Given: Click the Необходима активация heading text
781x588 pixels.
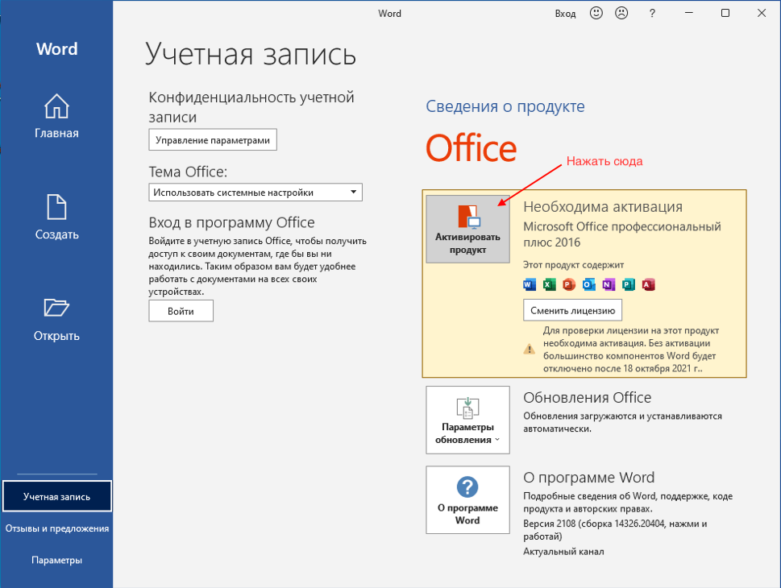Looking at the screenshot, I should 603,207.
